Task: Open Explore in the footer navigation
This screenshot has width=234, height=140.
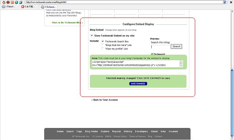Action: pyautogui.click(x=105, y=131)
